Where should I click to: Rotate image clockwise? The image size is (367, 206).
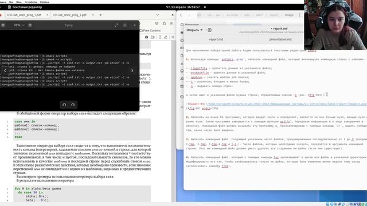coord(73,105)
